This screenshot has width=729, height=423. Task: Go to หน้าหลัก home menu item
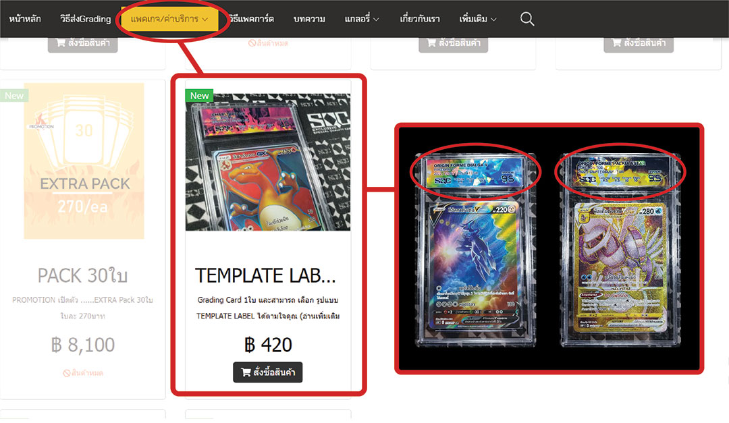25,19
